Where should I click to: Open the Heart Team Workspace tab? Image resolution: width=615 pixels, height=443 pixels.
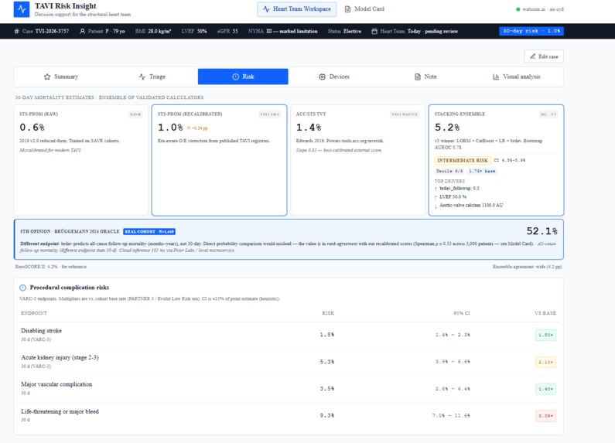(296, 9)
